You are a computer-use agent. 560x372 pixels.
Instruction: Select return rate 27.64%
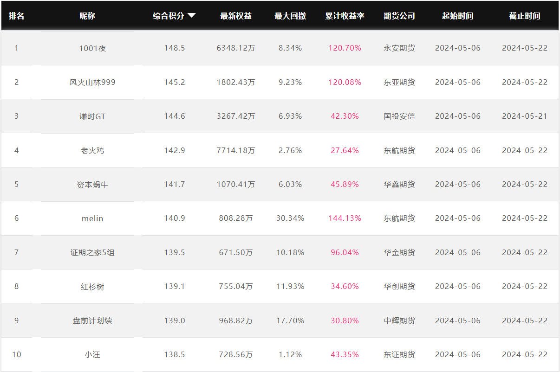[x=345, y=150]
